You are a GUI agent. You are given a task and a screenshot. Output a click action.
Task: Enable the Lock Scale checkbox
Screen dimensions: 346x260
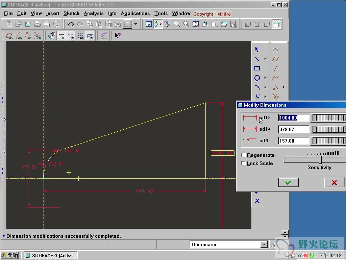pos(243,163)
